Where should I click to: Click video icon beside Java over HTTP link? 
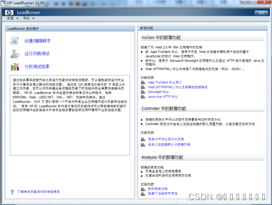point(143,97)
